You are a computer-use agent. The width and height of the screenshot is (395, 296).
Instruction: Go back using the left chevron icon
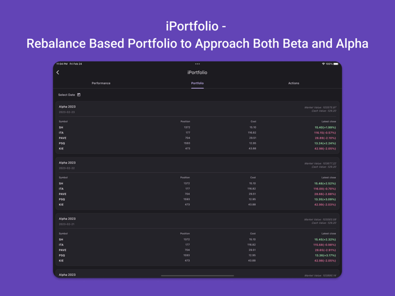tap(58, 73)
